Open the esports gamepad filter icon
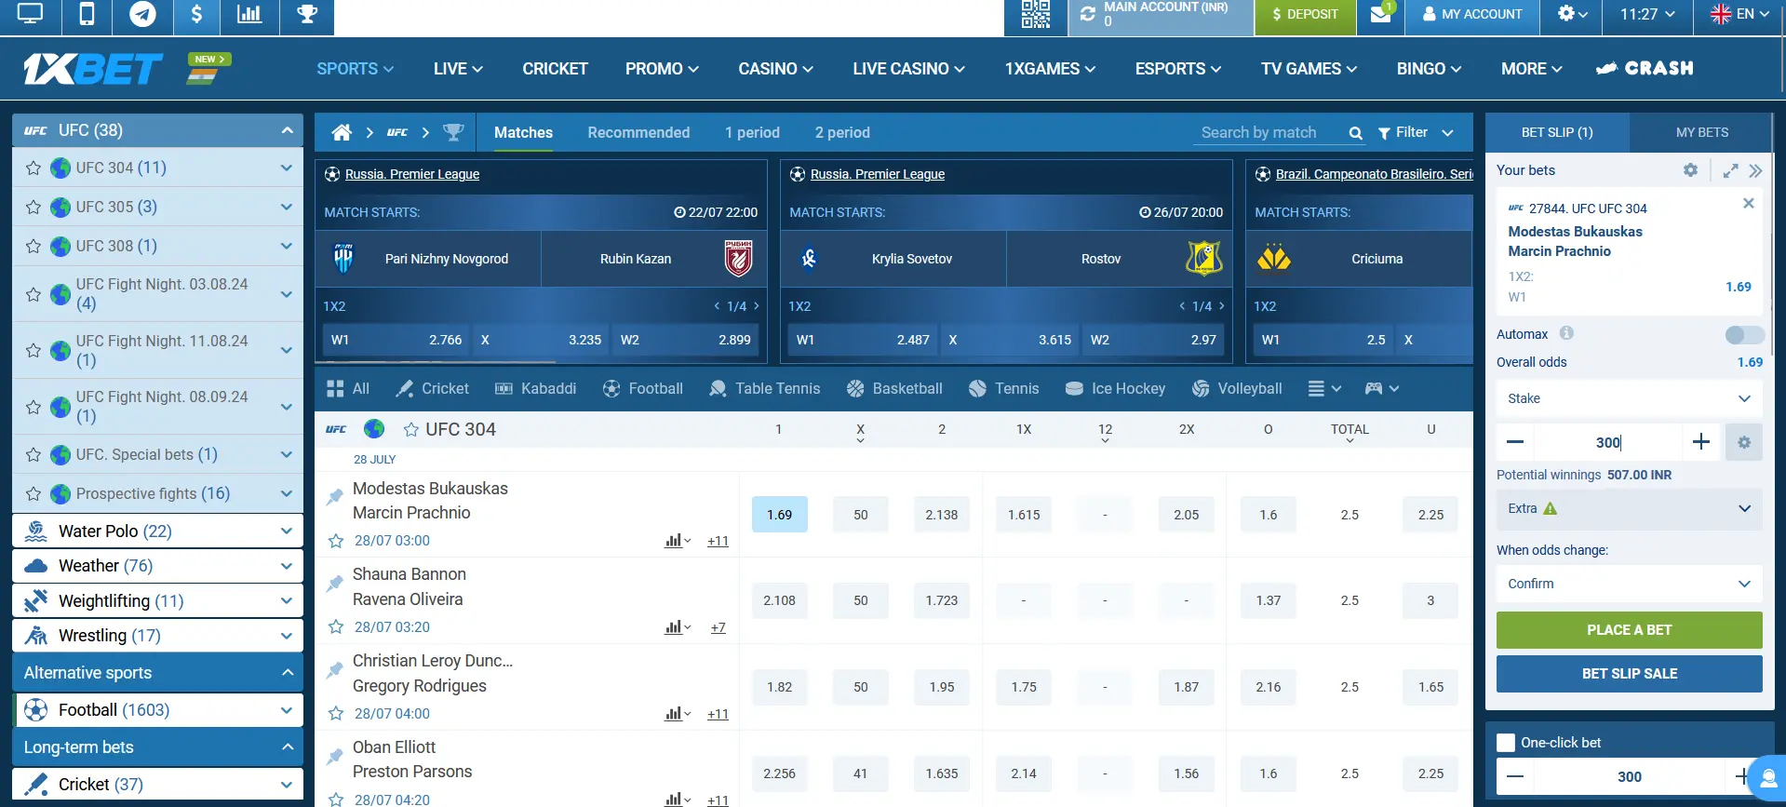Screen dimensions: 1786x807 pos(1381,388)
